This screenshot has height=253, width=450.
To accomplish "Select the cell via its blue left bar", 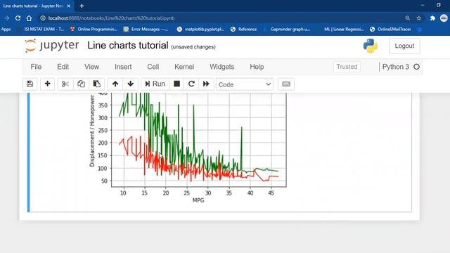I will pyautogui.click(x=28, y=153).
